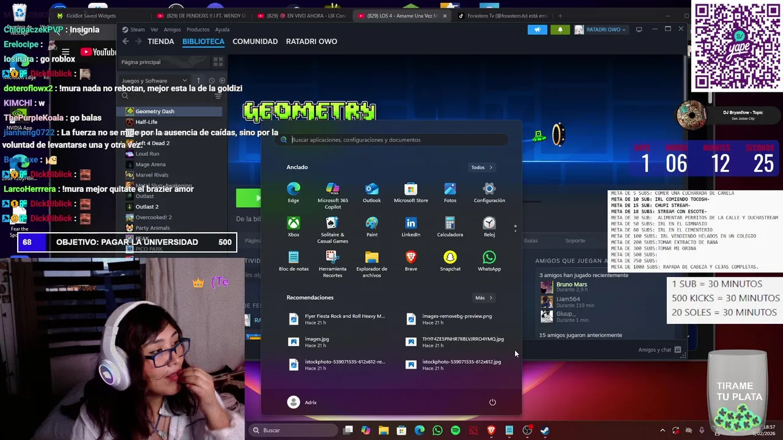The height and width of the screenshot is (440, 783).
Task: Click Steam's green announcements megaphone button
Action: coord(537,29)
